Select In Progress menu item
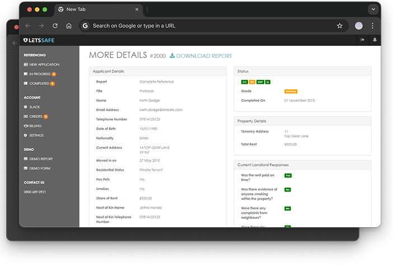Viewport: 393px width, 268px height. (x=40, y=74)
